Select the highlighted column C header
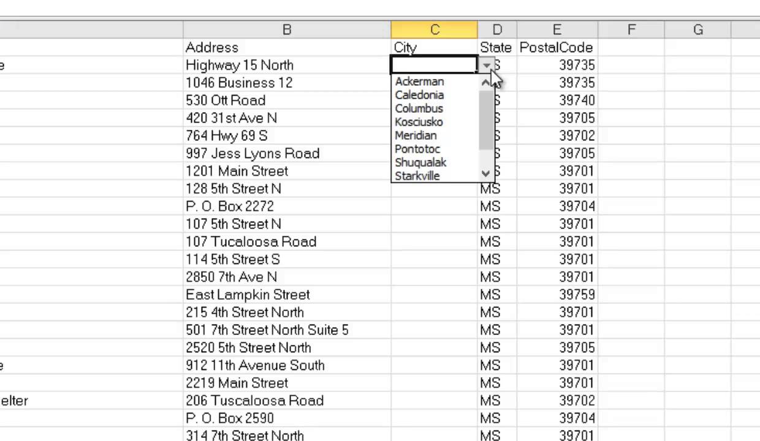Screen dimensions: 760x441 click(434, 30)
